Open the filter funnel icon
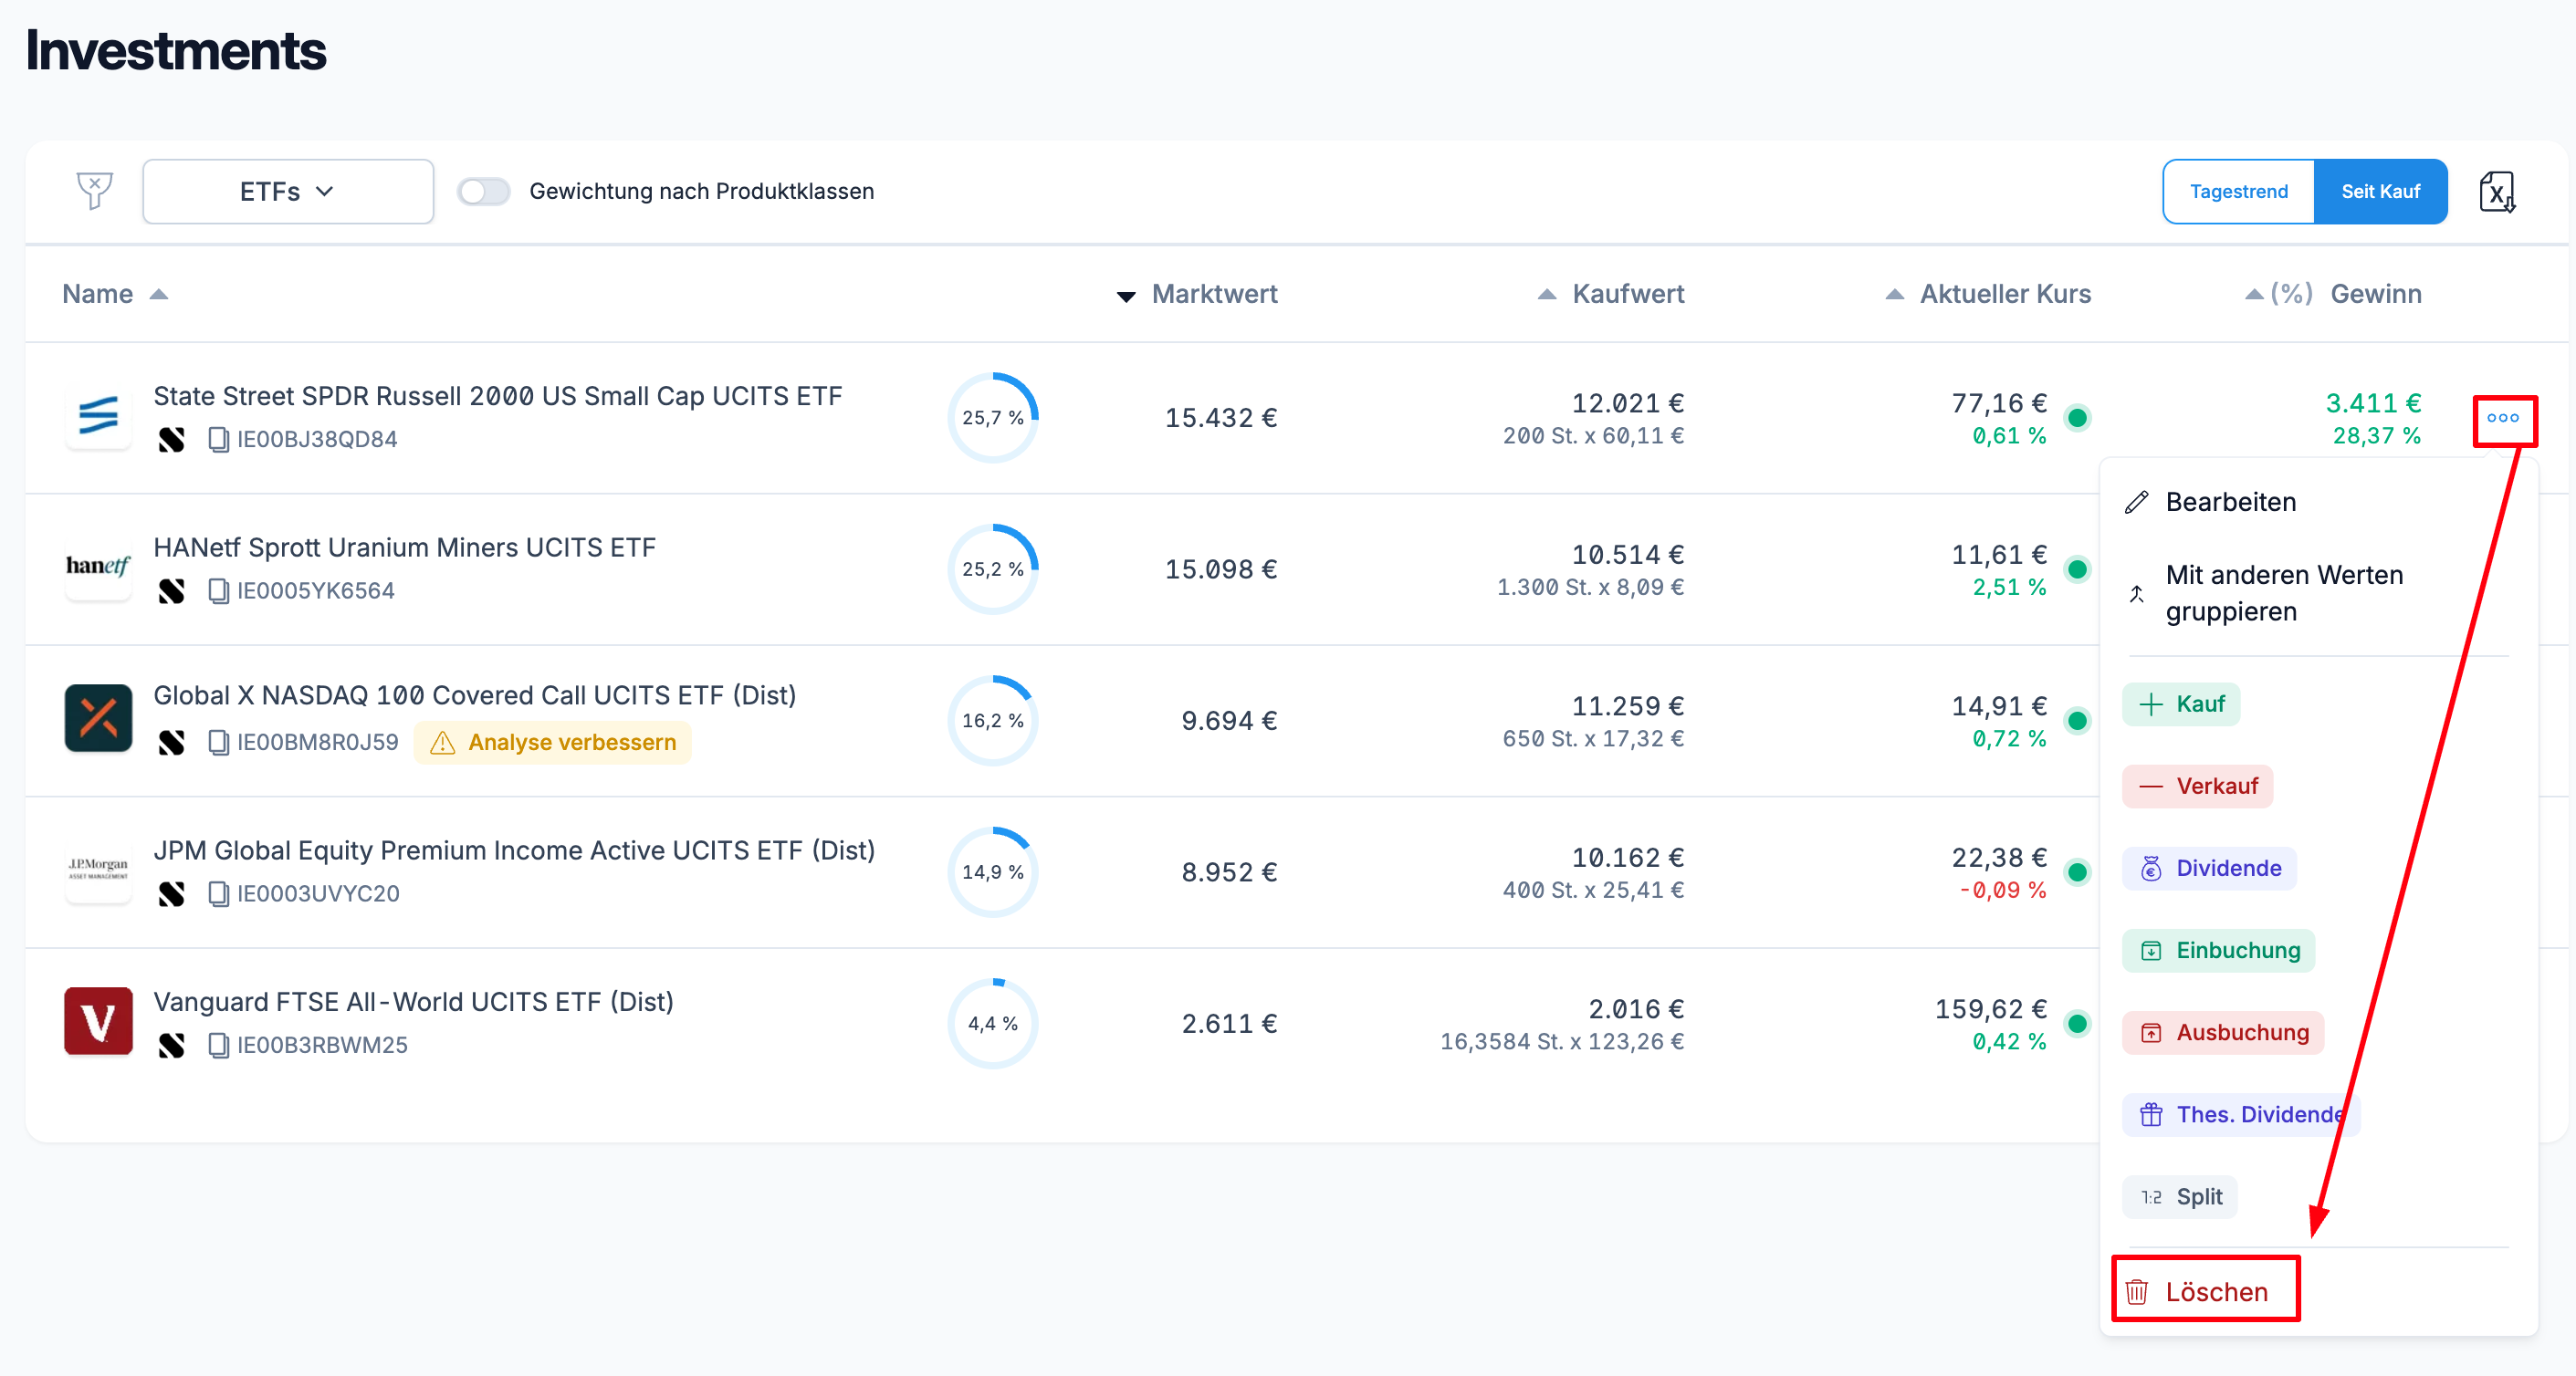This screenshot has height=1376, width=2576. point(95,191)
